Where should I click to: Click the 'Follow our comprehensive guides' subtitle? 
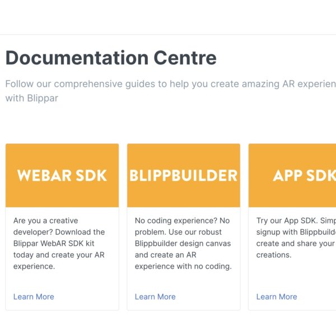[x=171, y=91]
